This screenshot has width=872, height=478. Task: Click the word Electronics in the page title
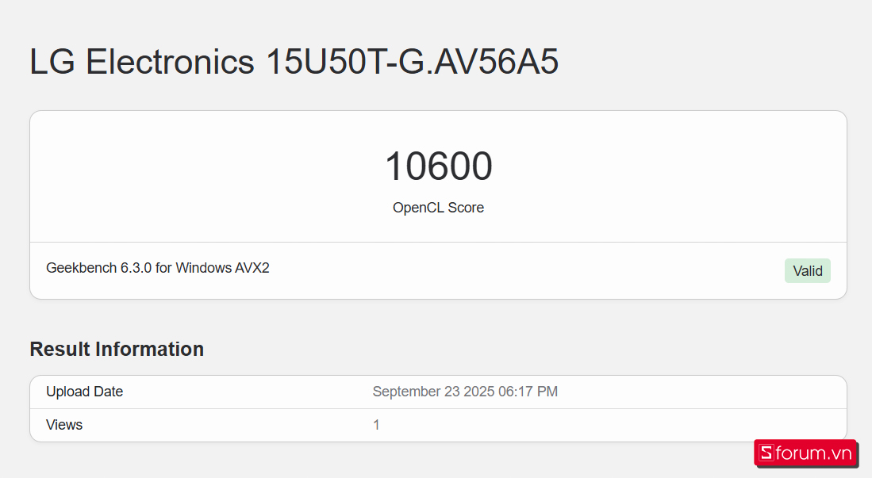(x=170, y=62)
